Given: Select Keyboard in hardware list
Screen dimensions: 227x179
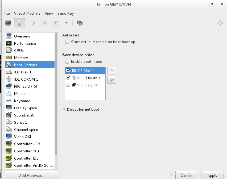Looking at the screenshot, I should 30,101.
